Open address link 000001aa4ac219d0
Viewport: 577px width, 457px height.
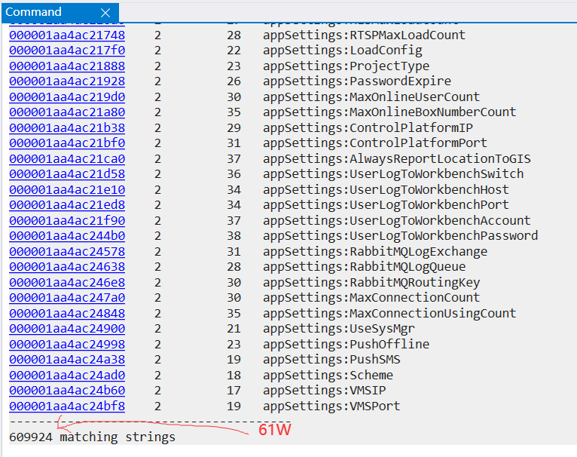[x=67, y=97]
